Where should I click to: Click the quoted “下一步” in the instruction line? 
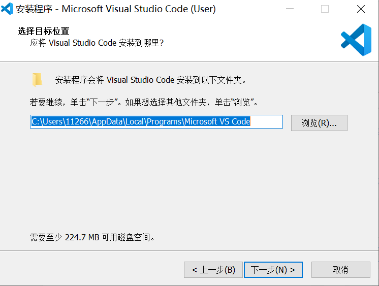tap(105, 103)
